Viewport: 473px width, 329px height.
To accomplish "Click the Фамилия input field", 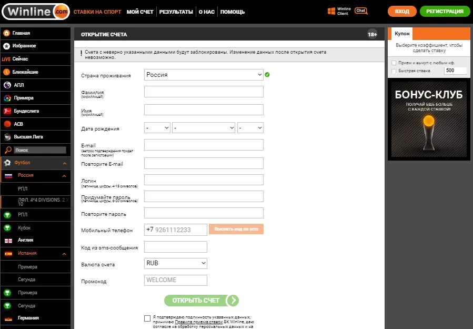I will pyautogui.click(x=204, y=92).
